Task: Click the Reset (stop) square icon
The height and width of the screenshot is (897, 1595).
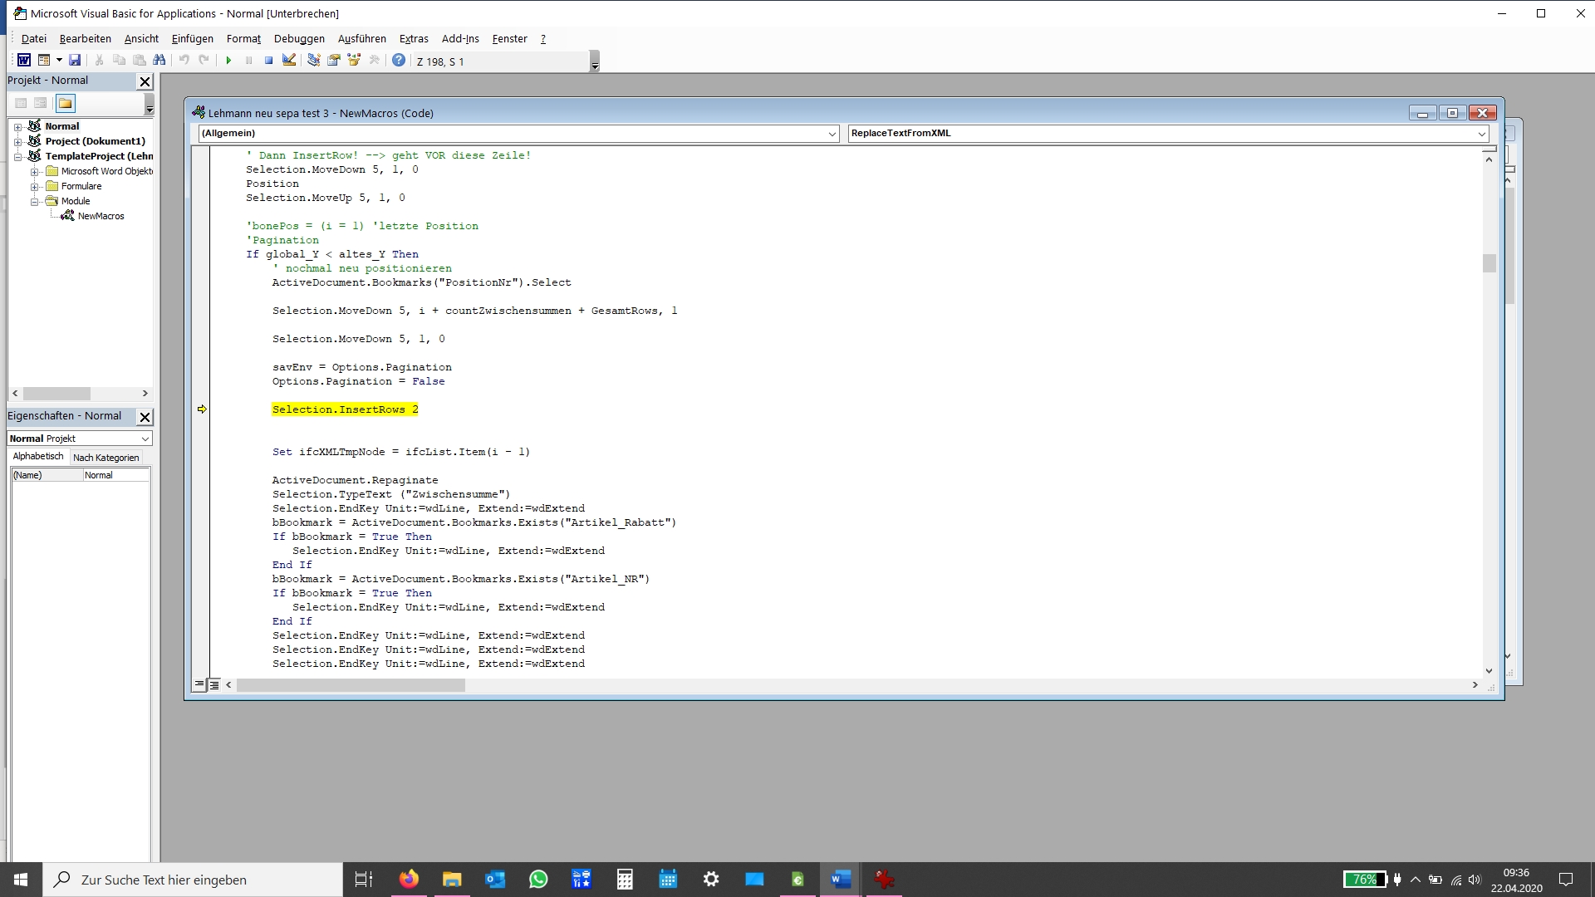Action: pos(268,61)
